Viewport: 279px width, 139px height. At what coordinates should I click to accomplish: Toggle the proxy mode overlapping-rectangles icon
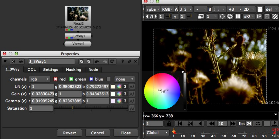pos(201,17)
